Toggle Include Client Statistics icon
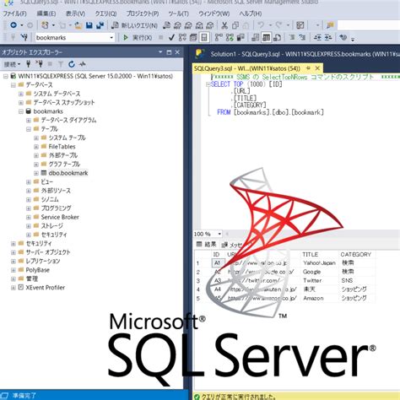400x400 pixels. (x=241, y=37)
